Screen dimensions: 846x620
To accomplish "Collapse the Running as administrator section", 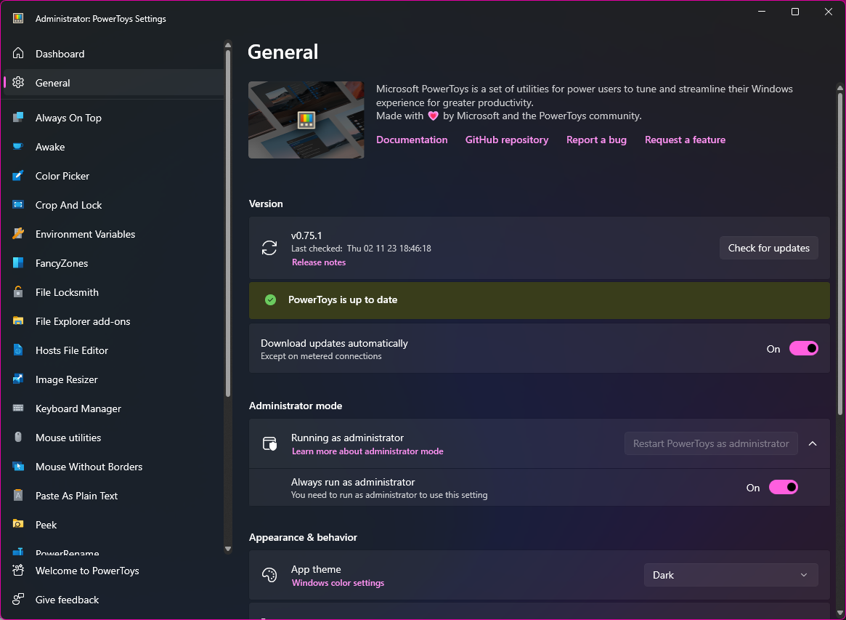I will [813, 443].
